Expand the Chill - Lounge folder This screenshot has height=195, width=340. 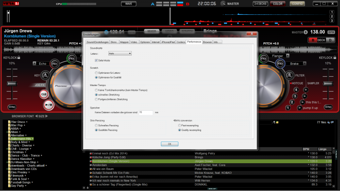(7, 149)
